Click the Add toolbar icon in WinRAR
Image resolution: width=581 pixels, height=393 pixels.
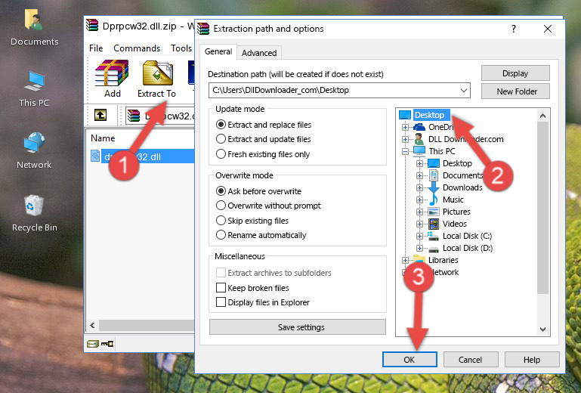click(x=112, y=79)
